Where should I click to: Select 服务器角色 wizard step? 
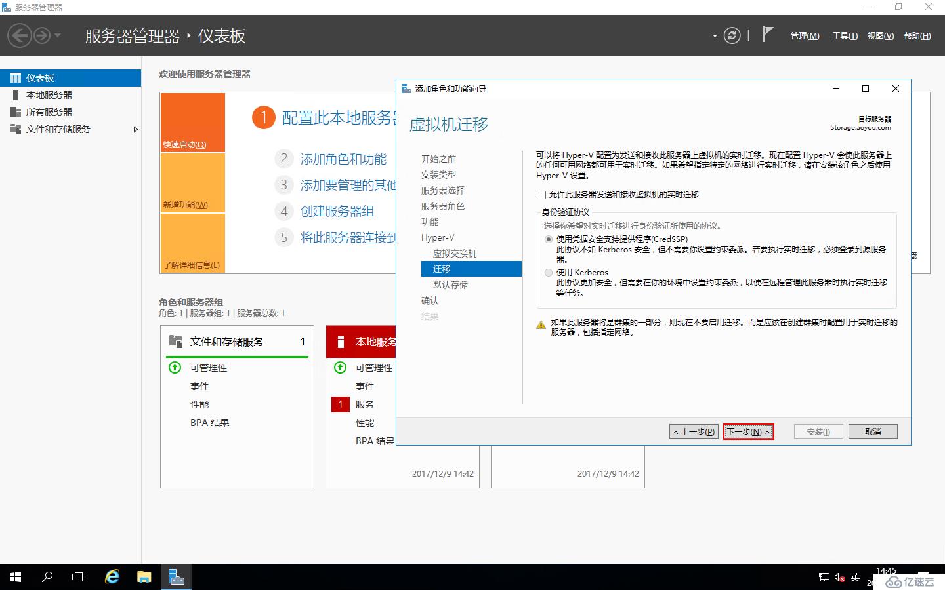click(443, 206)
